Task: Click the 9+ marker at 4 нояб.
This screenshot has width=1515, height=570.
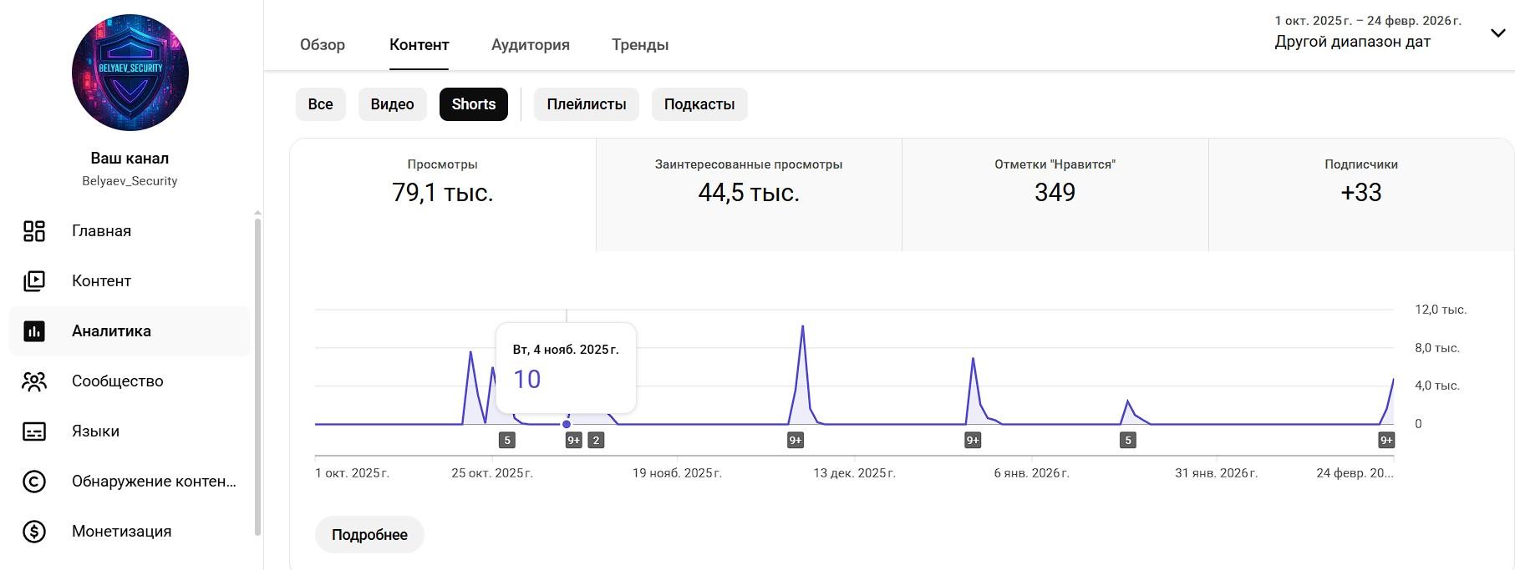Action: tap(573, 440)
